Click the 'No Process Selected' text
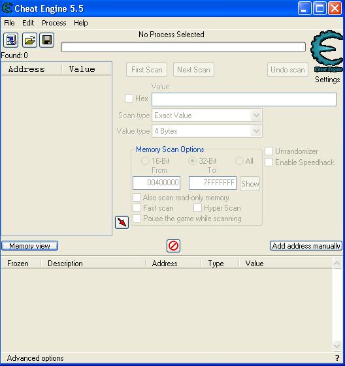345x366 pixels. (171, 35)
